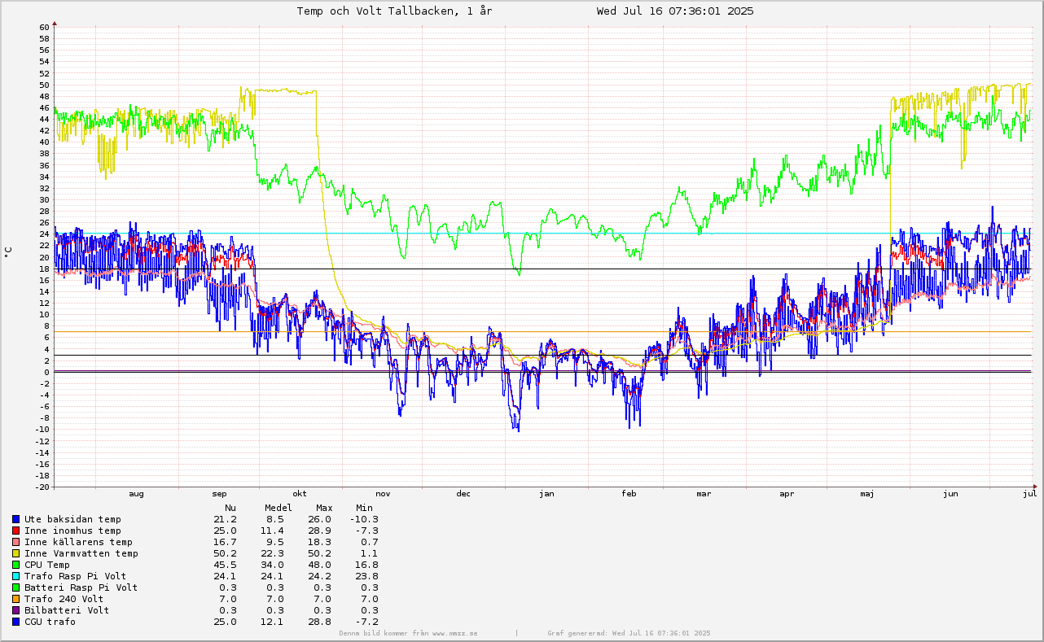Click the Nu value 21.2 for Ute baksidan
This screenshot has width=1044, height=642.
[225, 519]
